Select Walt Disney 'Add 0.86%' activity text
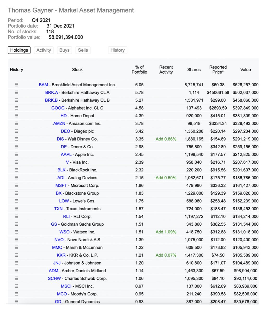 point(166,139)
